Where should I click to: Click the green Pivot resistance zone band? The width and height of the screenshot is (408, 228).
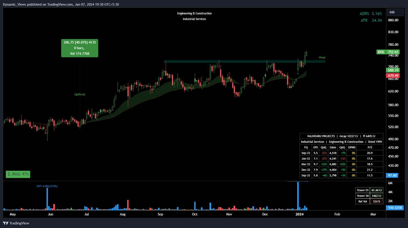tap(245, 61)
